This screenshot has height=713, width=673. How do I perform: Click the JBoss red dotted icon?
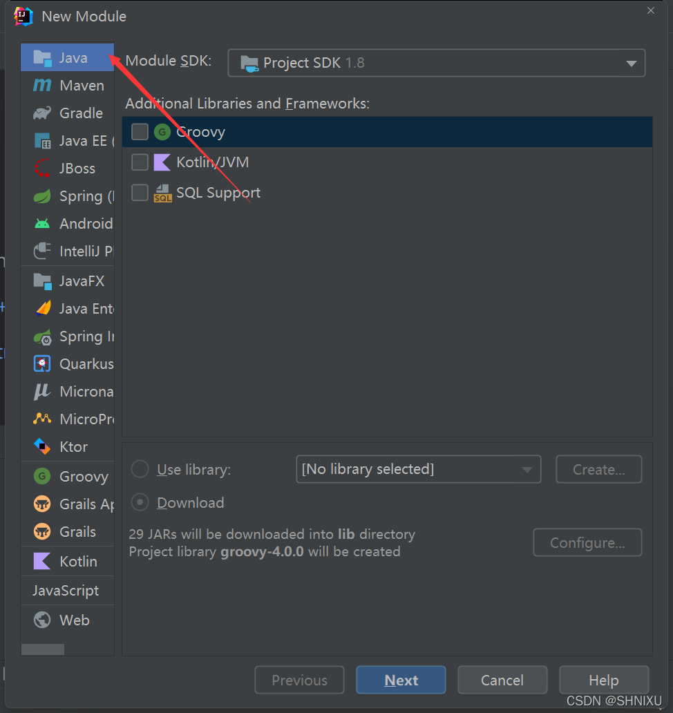(x=42, y=169)
